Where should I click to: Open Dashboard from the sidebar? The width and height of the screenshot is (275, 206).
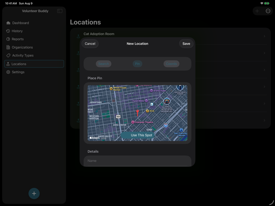tap(34, 23)
